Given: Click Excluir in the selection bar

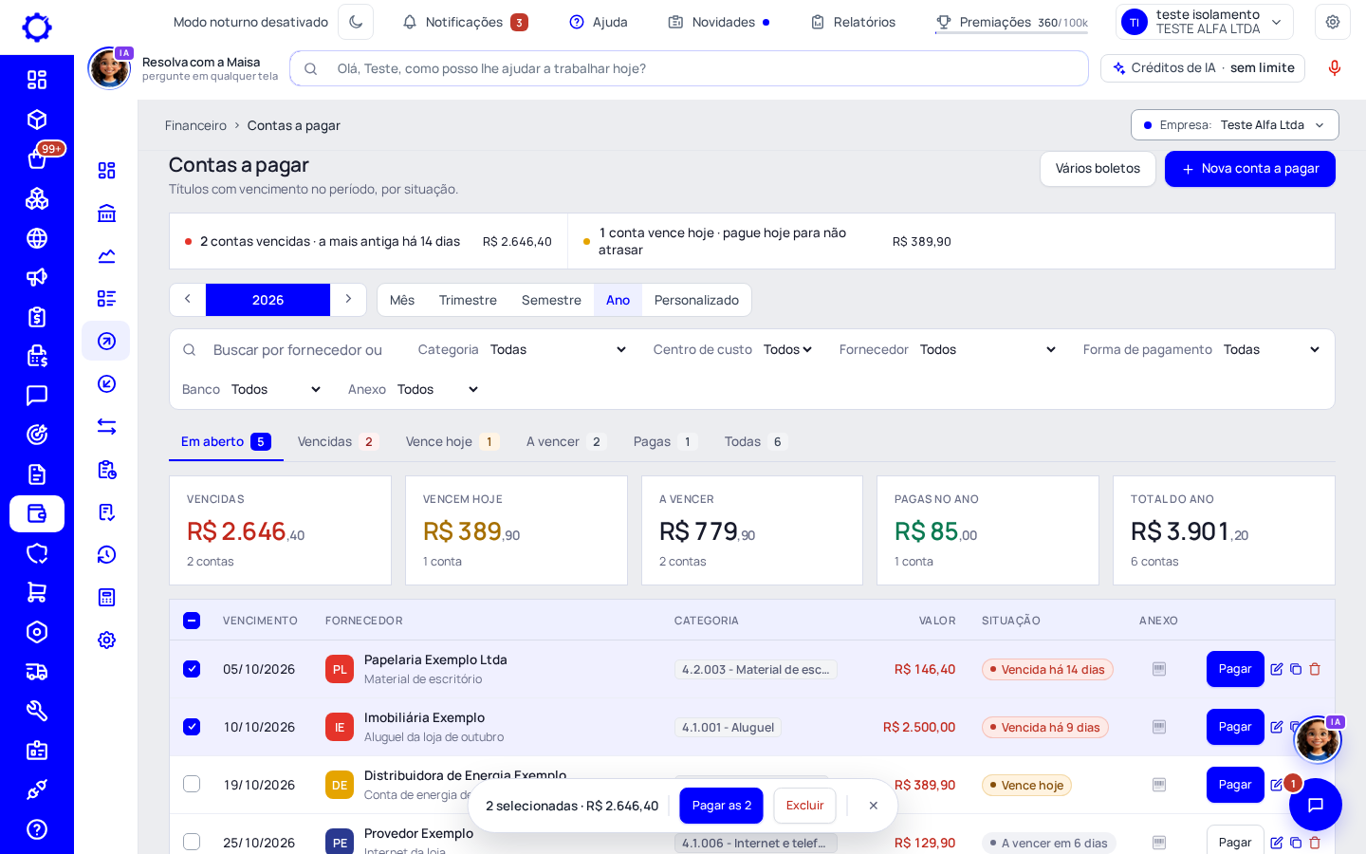Looking at the screenshot, I should click(x=804, y=806).
